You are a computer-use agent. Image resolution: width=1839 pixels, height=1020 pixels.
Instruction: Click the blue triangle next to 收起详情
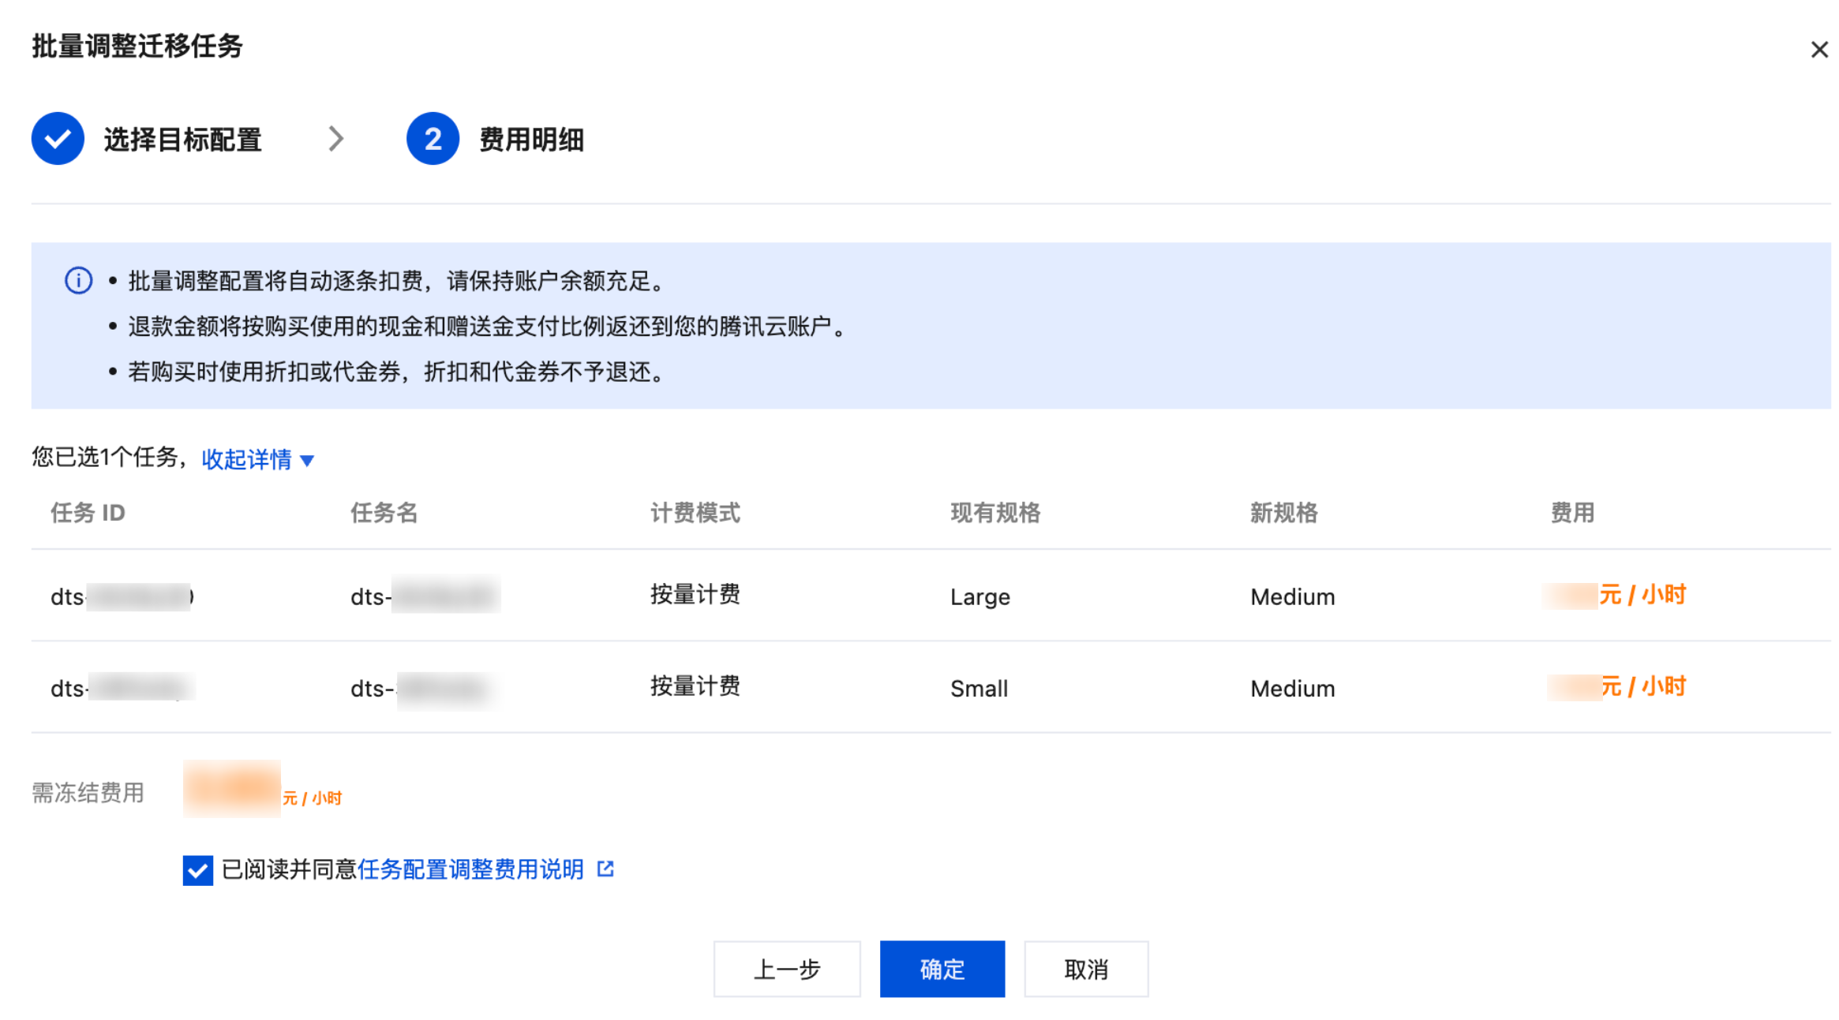(308, 461)
